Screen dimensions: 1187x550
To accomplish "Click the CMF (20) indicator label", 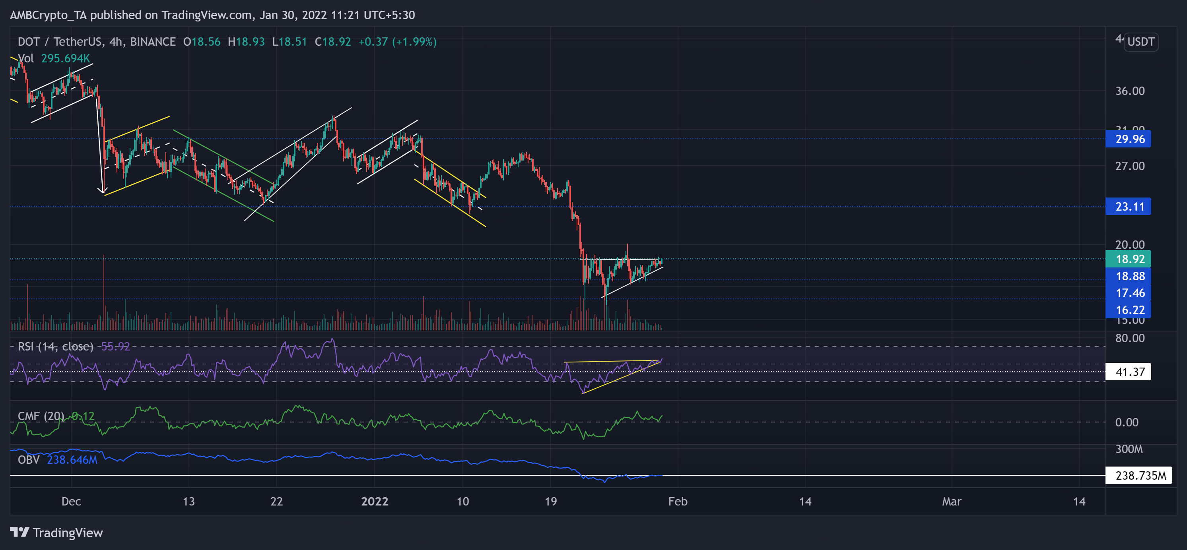I will point(41,416).
